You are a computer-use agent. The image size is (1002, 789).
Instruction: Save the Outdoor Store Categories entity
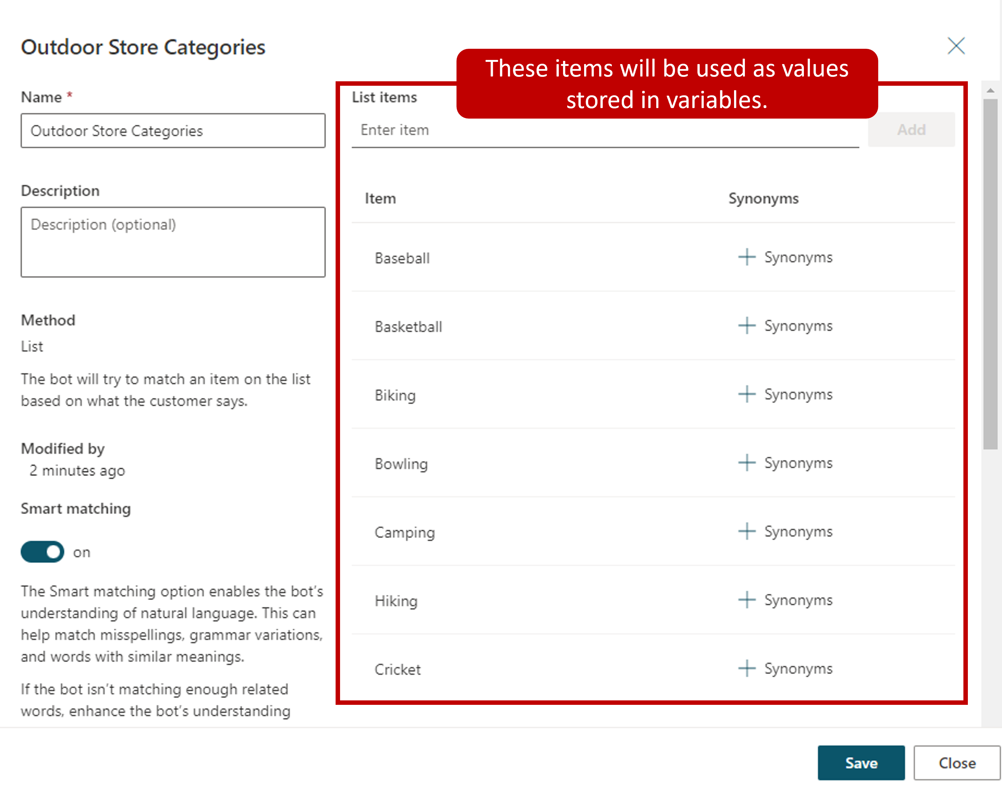(x=862, y=763)
